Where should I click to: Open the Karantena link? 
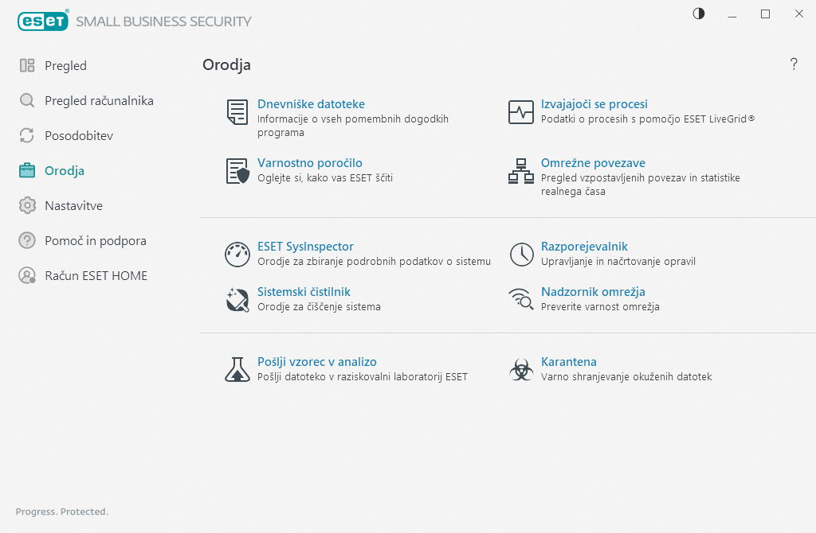tap(569, 362)
